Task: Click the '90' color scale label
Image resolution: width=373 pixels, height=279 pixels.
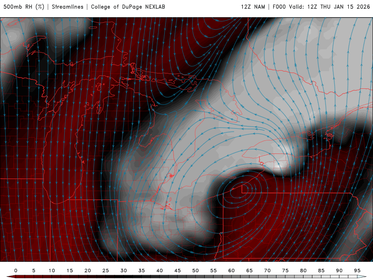Action: [339, 271]
